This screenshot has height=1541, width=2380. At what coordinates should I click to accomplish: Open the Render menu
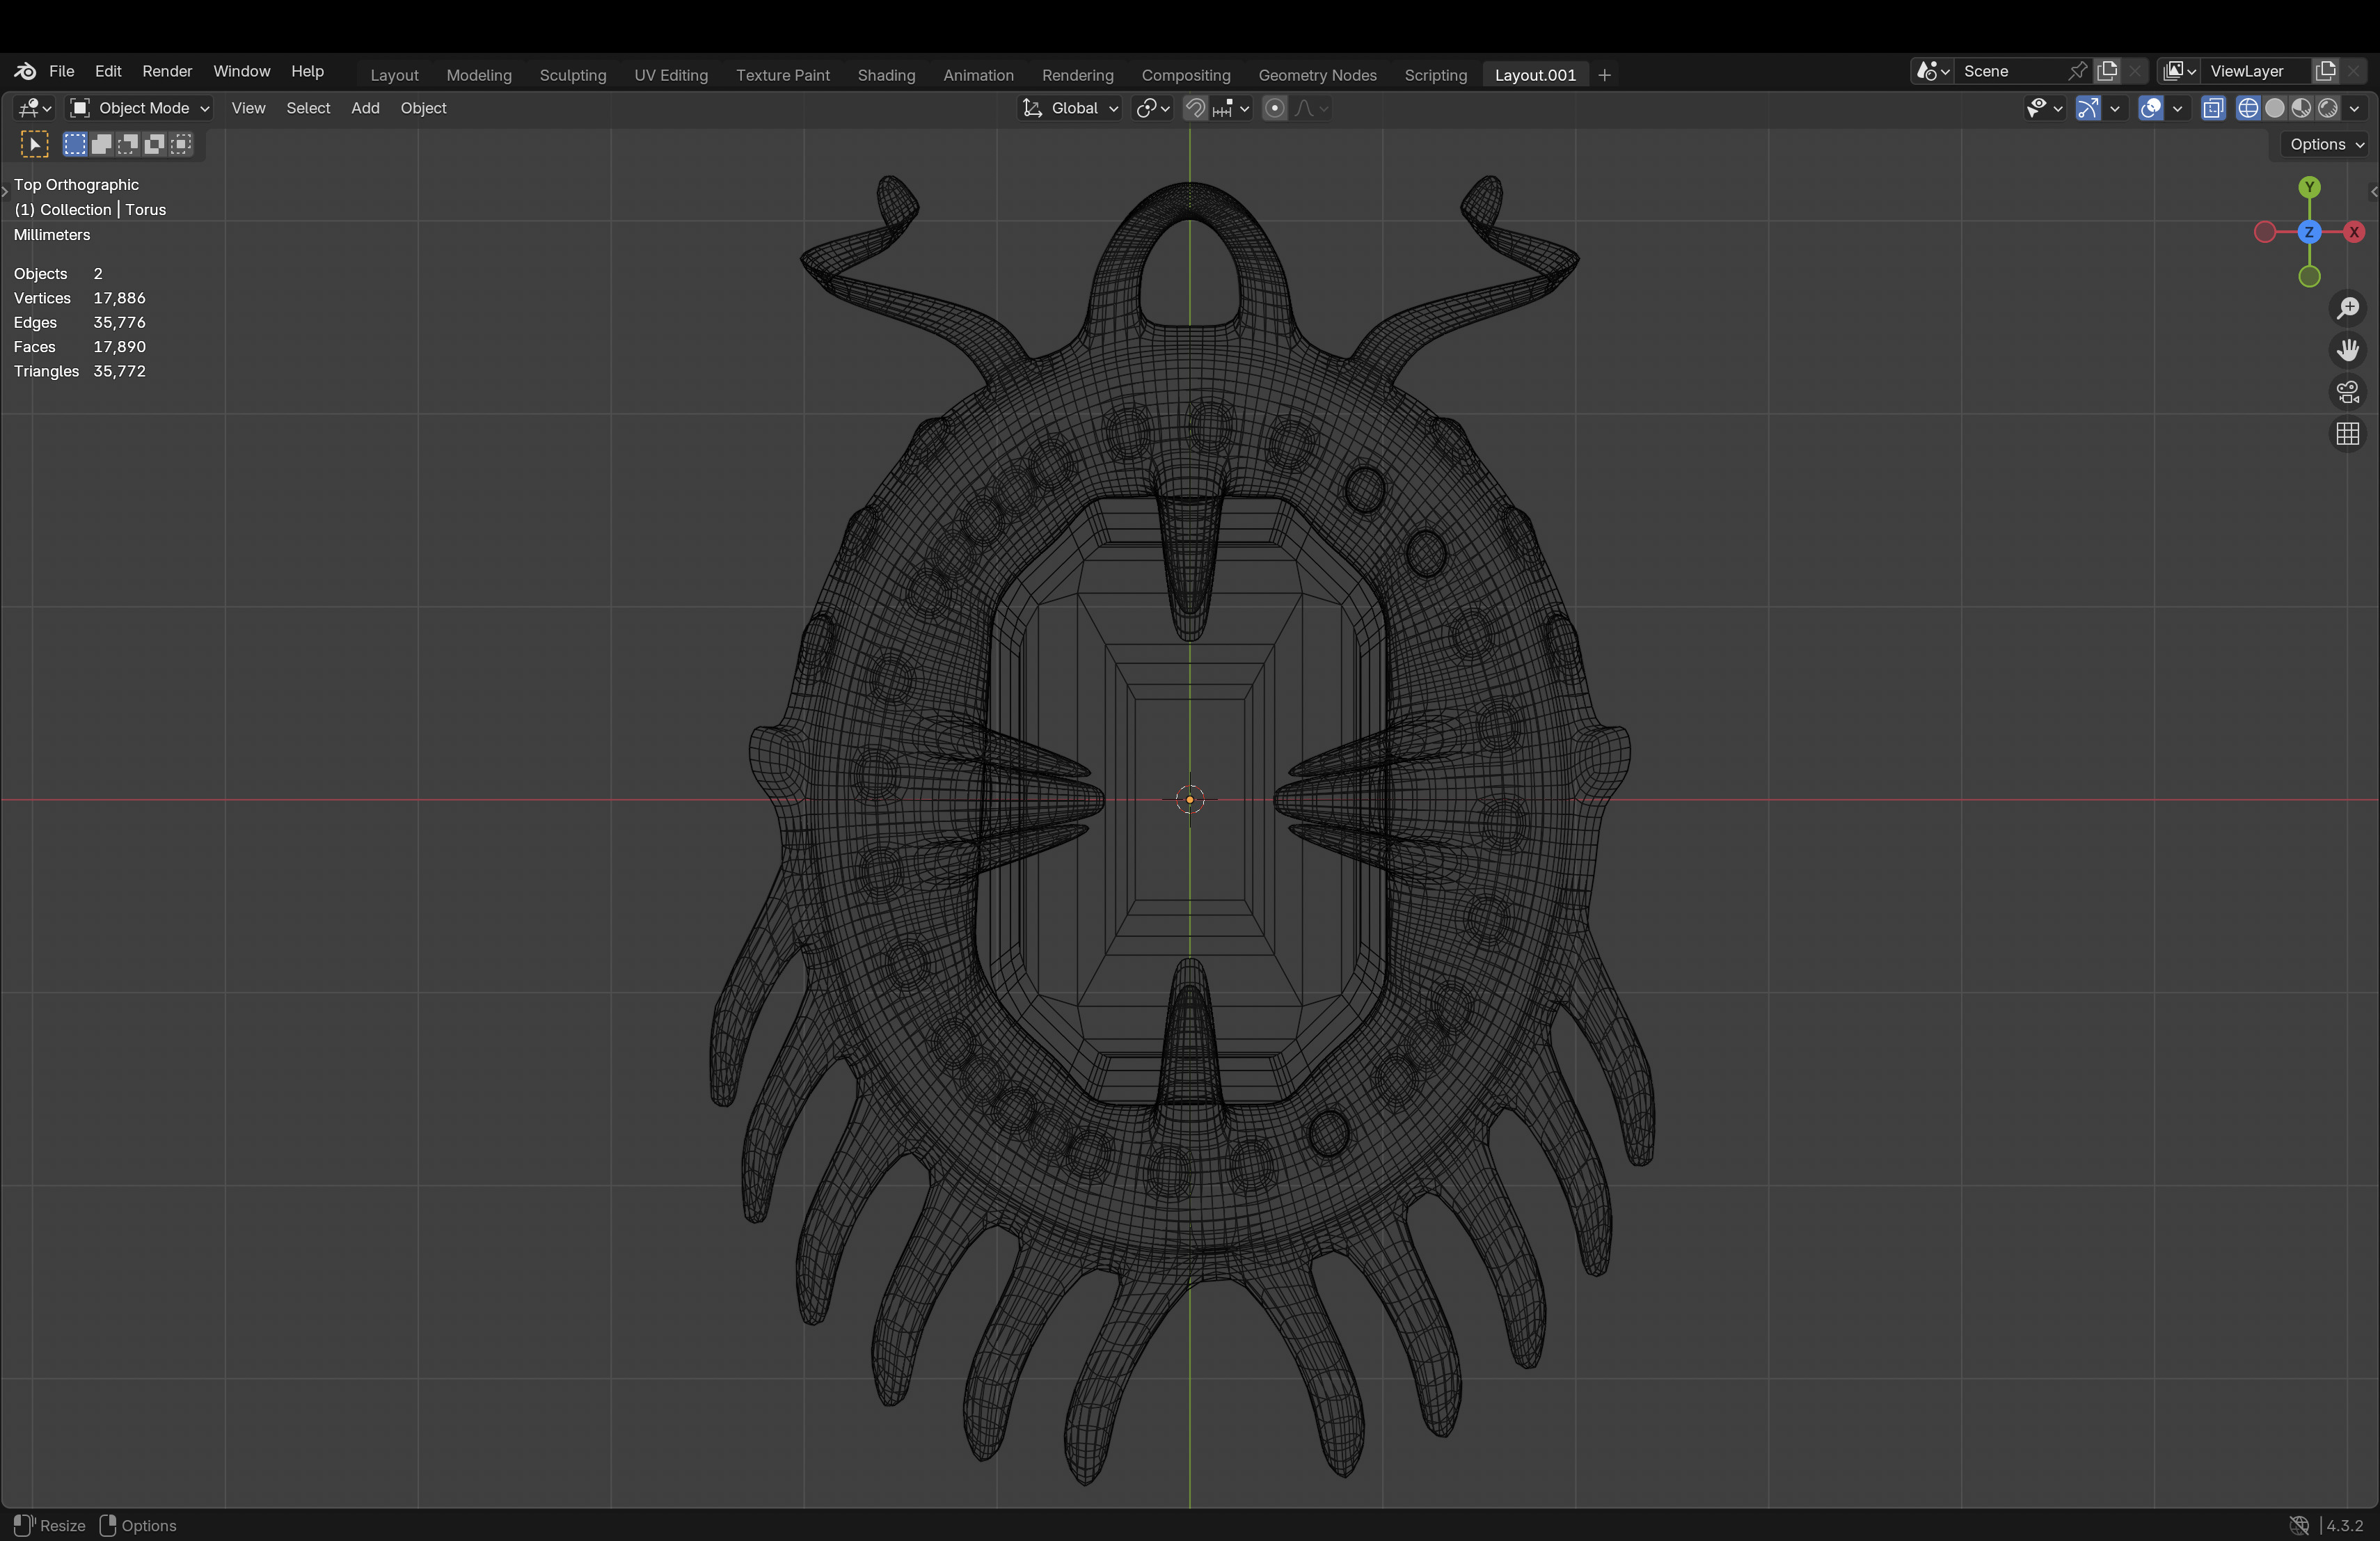pyautogui.click(x=167, y=71)
